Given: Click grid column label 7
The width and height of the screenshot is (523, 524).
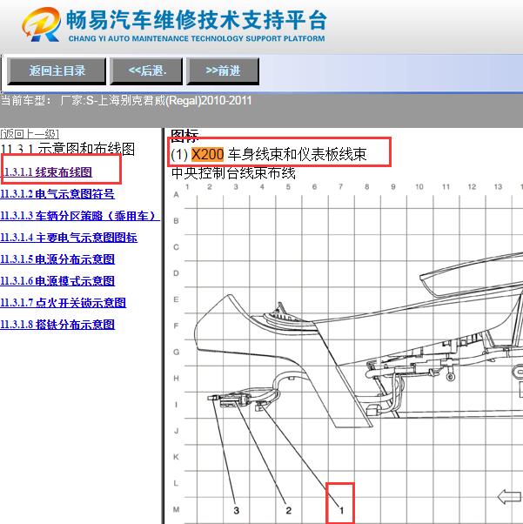Looking at the screenshot, I should pyautogui.click(x=340, y=186).
